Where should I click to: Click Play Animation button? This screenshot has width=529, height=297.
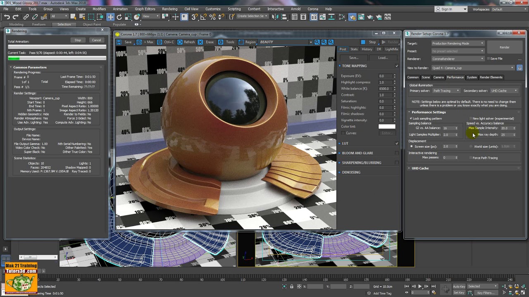(x=420, y=286)
